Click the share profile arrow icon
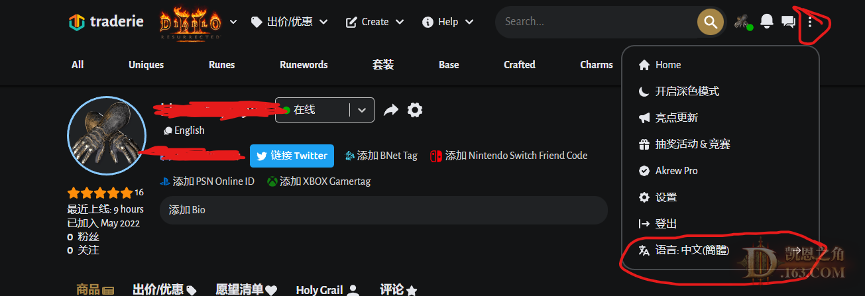865x296 pixels. click(391, 110)
